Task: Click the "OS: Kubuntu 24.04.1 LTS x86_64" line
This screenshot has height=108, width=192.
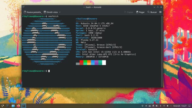Action: point(95,23)
